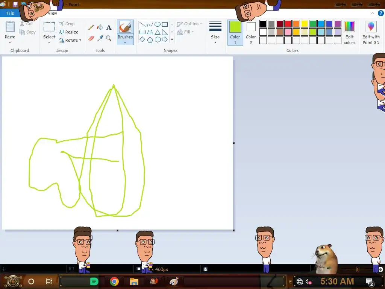The image size is (385, 289).
Task: Open the Task View button
Action: point(49,281)
